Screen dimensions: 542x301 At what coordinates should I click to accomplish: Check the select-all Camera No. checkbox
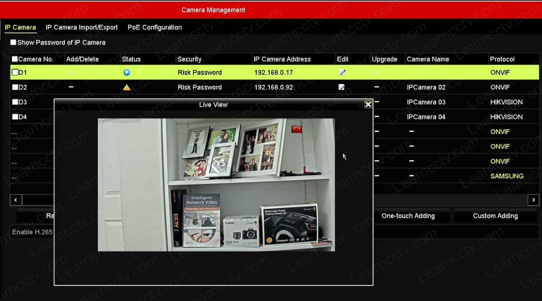click(x=15, y=59)
